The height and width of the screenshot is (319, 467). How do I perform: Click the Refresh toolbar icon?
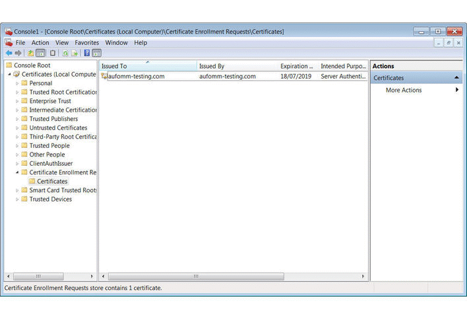click(65, 53)
